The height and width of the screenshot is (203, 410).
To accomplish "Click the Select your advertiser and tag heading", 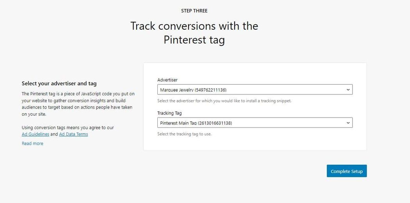I will pyautogui.click(x=59, y=83).
